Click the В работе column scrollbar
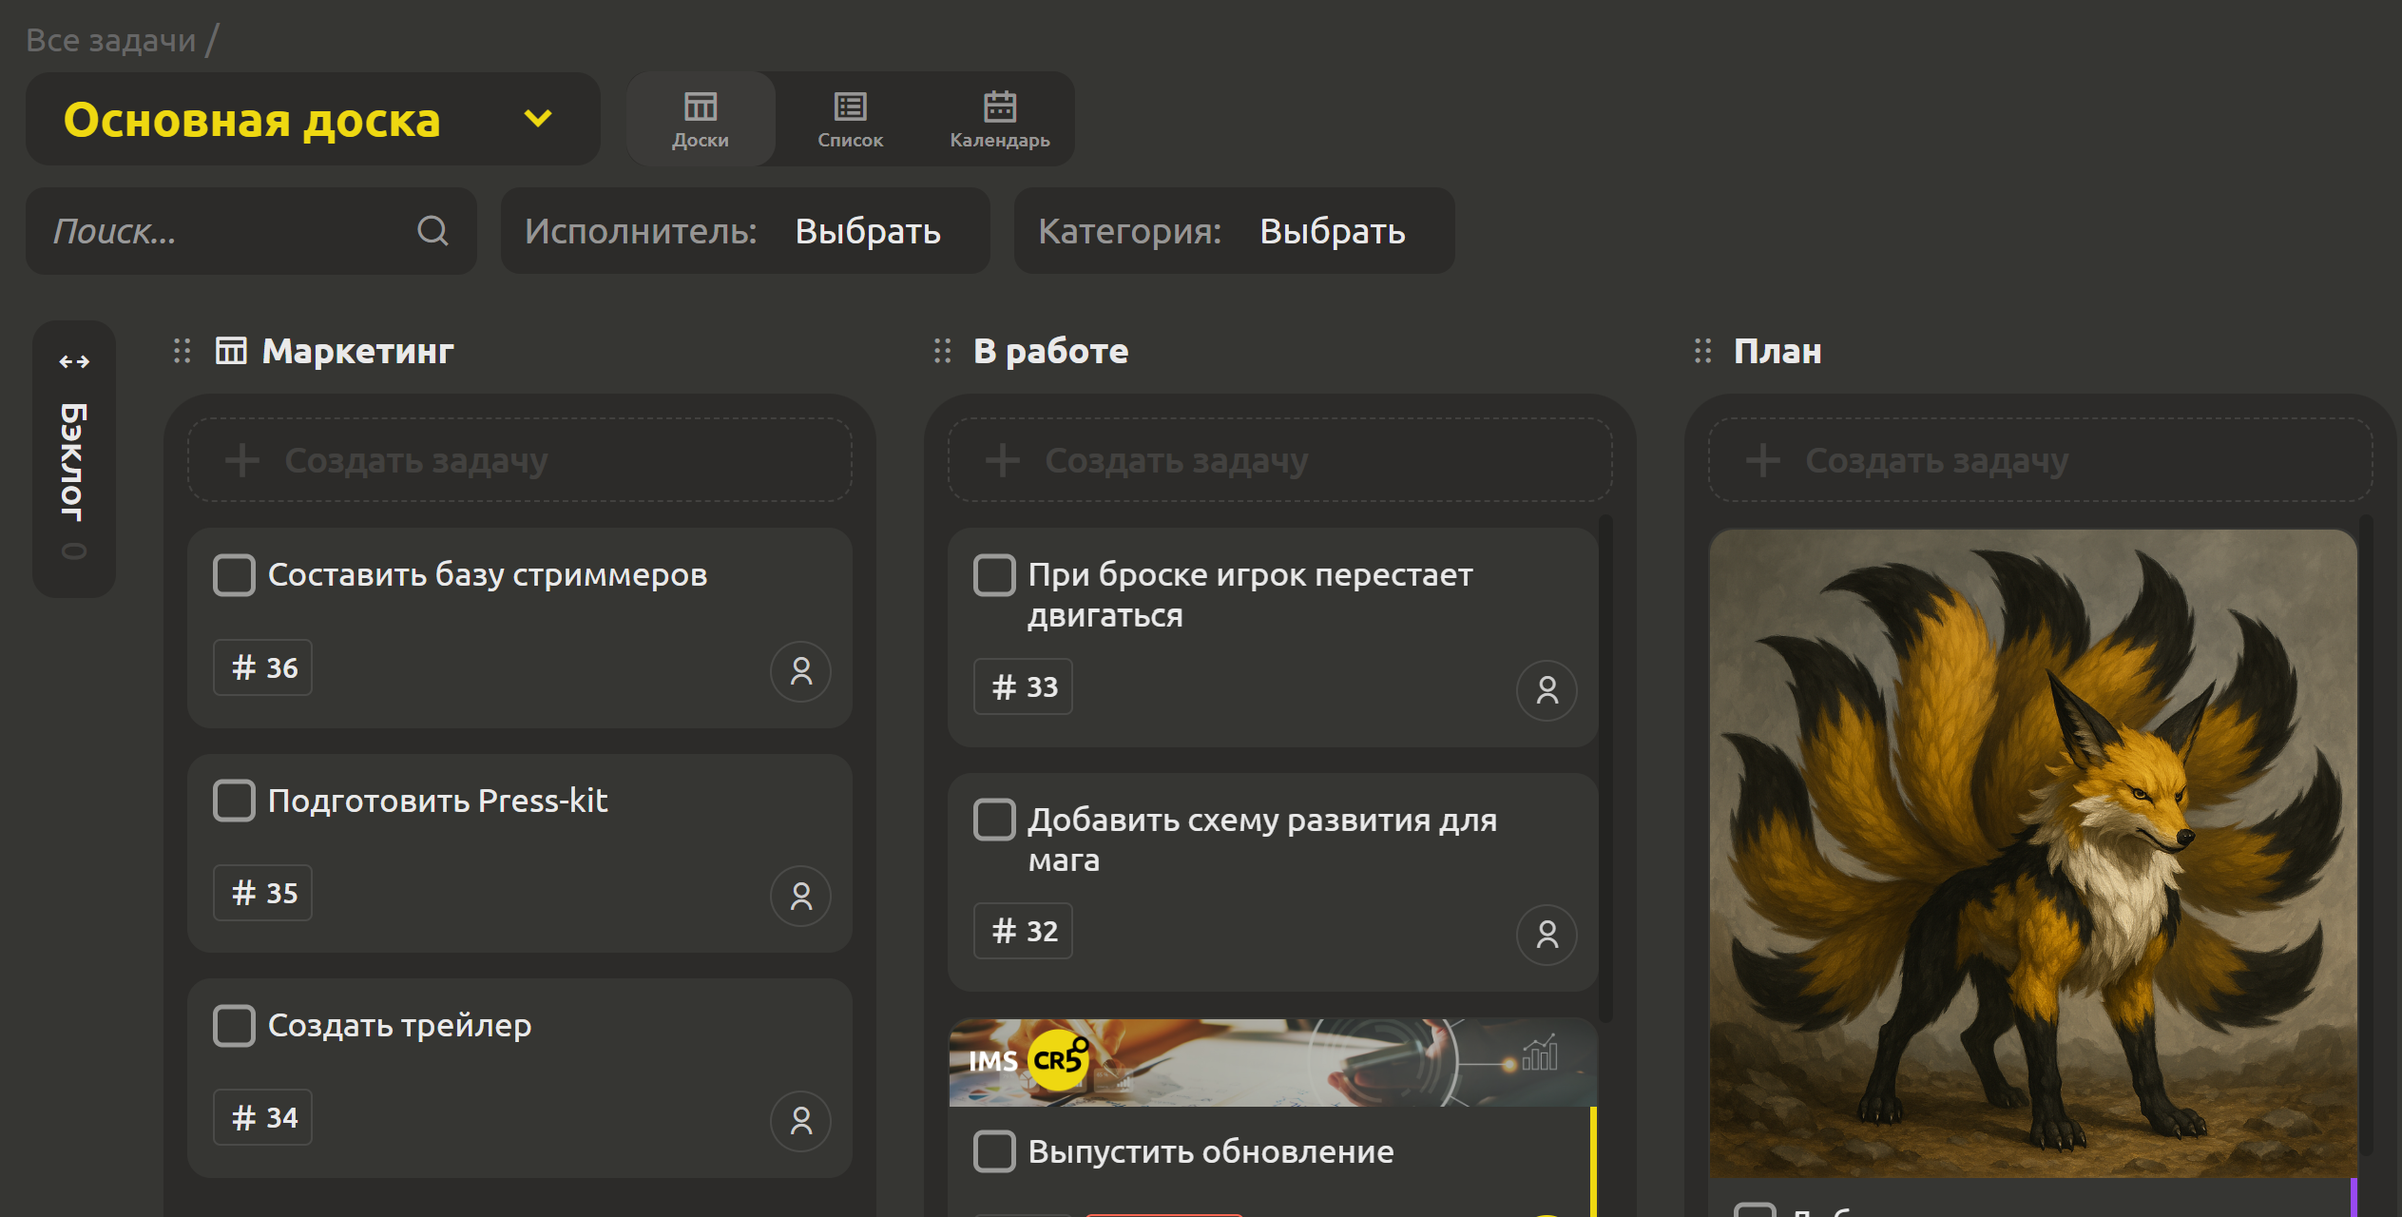The image size is (2402, 1217). tap(1605, 768)
